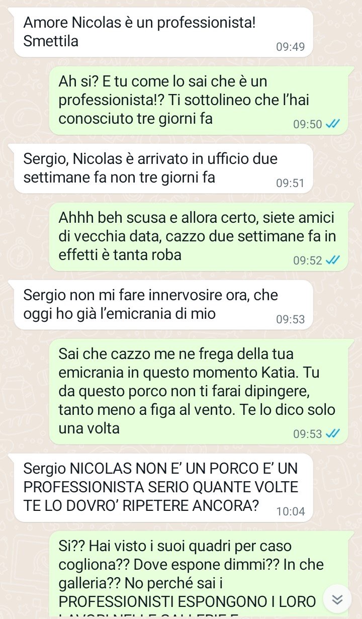Tap the blue read ticks on the 09:50 message
The image size is (362, 619).
pos(333,124)
